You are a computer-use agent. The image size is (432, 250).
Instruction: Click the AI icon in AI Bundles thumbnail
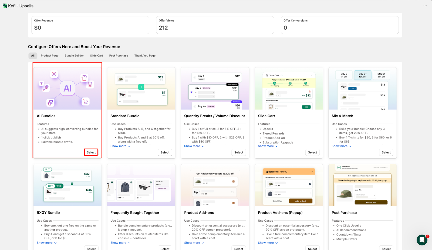[x=67, y=88]
